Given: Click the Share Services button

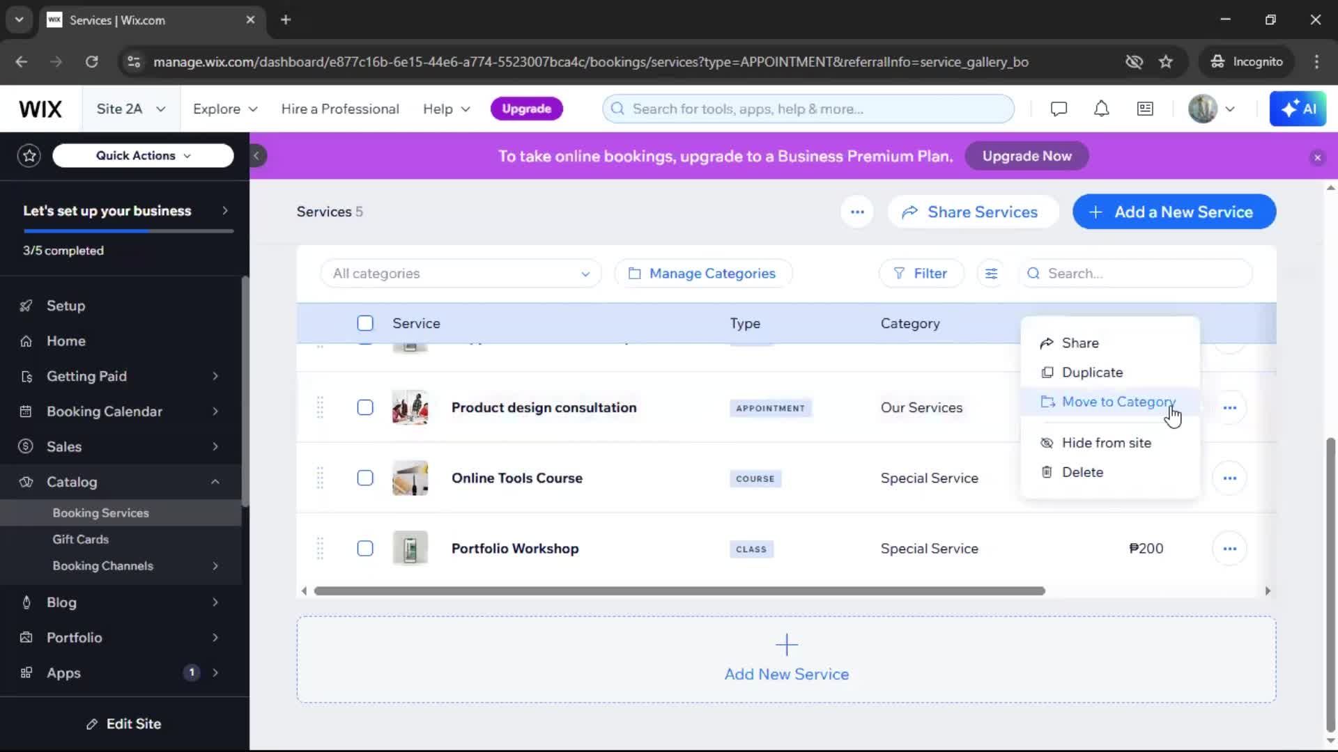Looking at the screenshot, I should tap(972, 212).
